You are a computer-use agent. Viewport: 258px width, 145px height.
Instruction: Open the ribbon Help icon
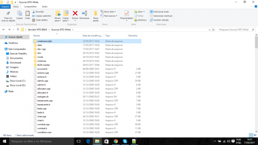[256, 7]
